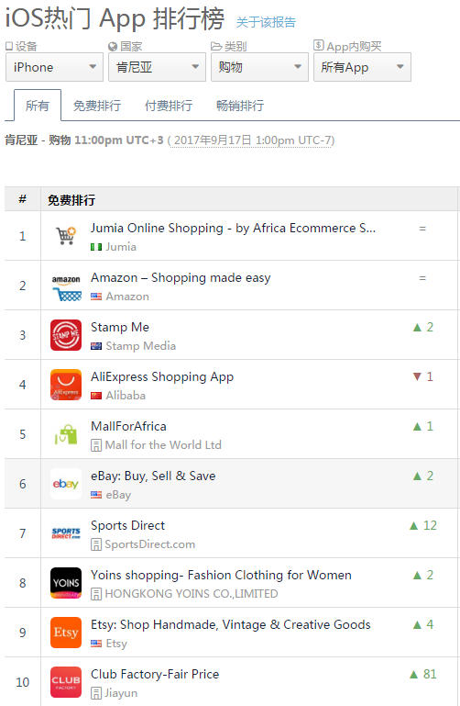Click the orange Etsy app icon
Viewport: 460px width, 706px height.
tap(66, 632)
